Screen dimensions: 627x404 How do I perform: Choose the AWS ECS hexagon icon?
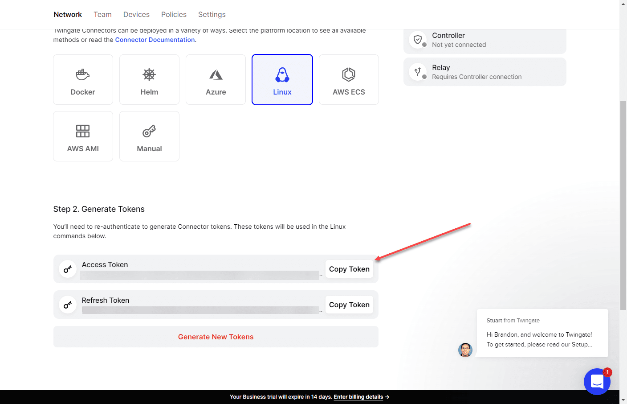349,74
